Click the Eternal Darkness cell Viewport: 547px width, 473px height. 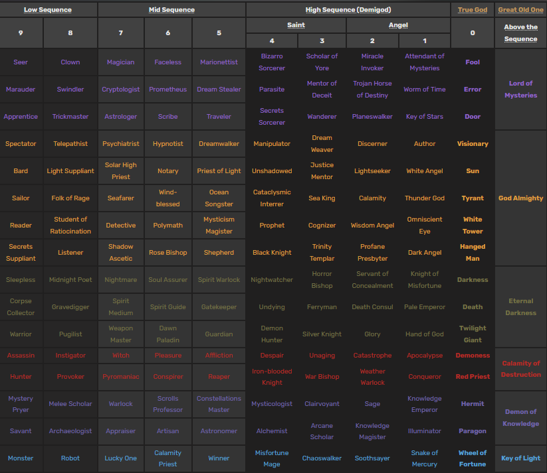(x=520, y=306)
